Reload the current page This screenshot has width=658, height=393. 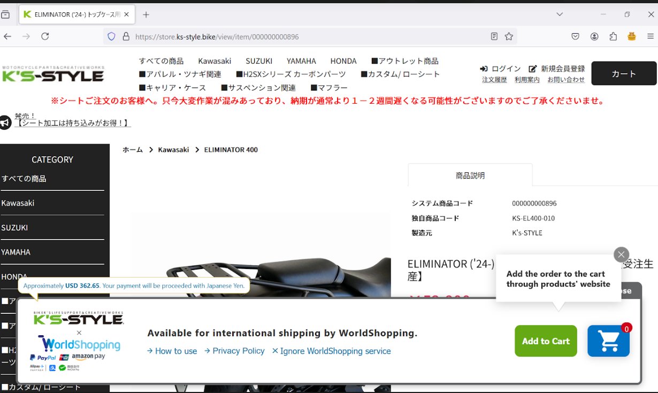(45, 36)
